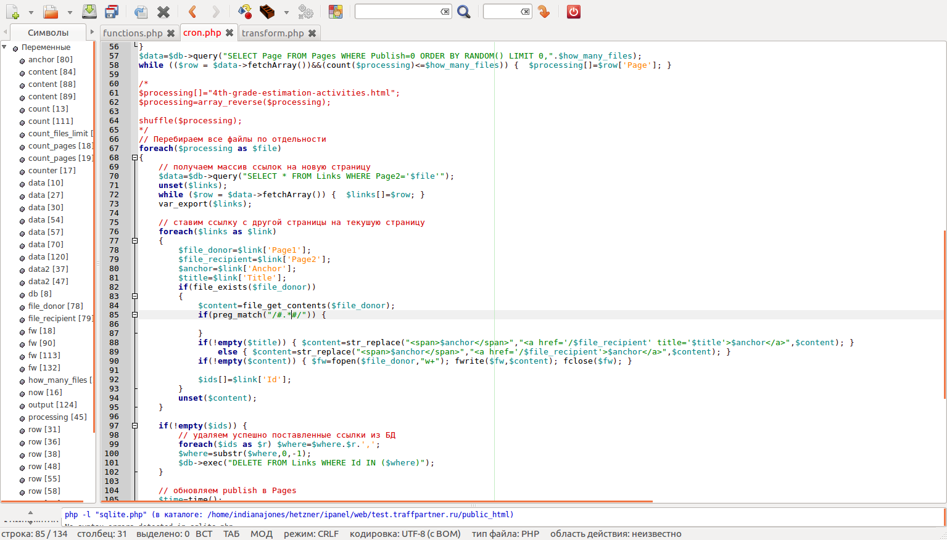Click the symbols sidebar vertical scrollbar

point(94,237)
